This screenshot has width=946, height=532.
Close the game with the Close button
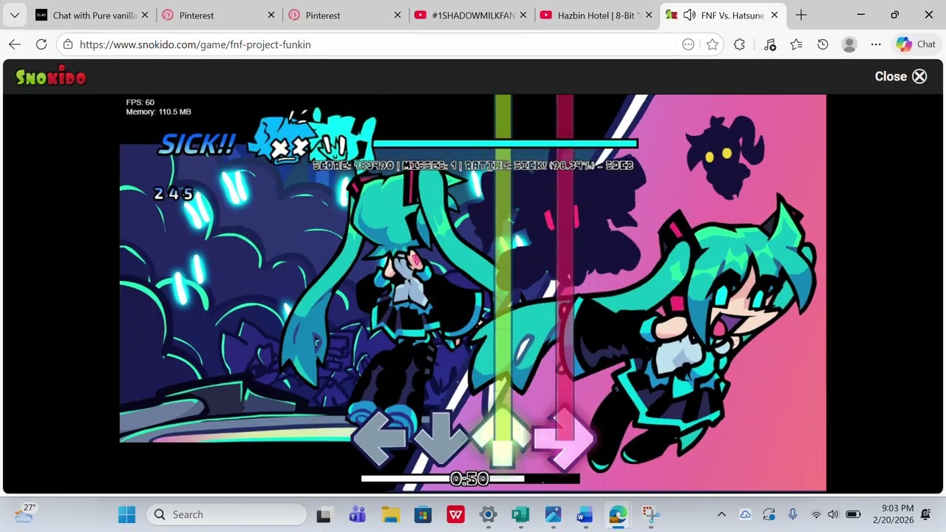pyautogui.click(x=901, y=76)
